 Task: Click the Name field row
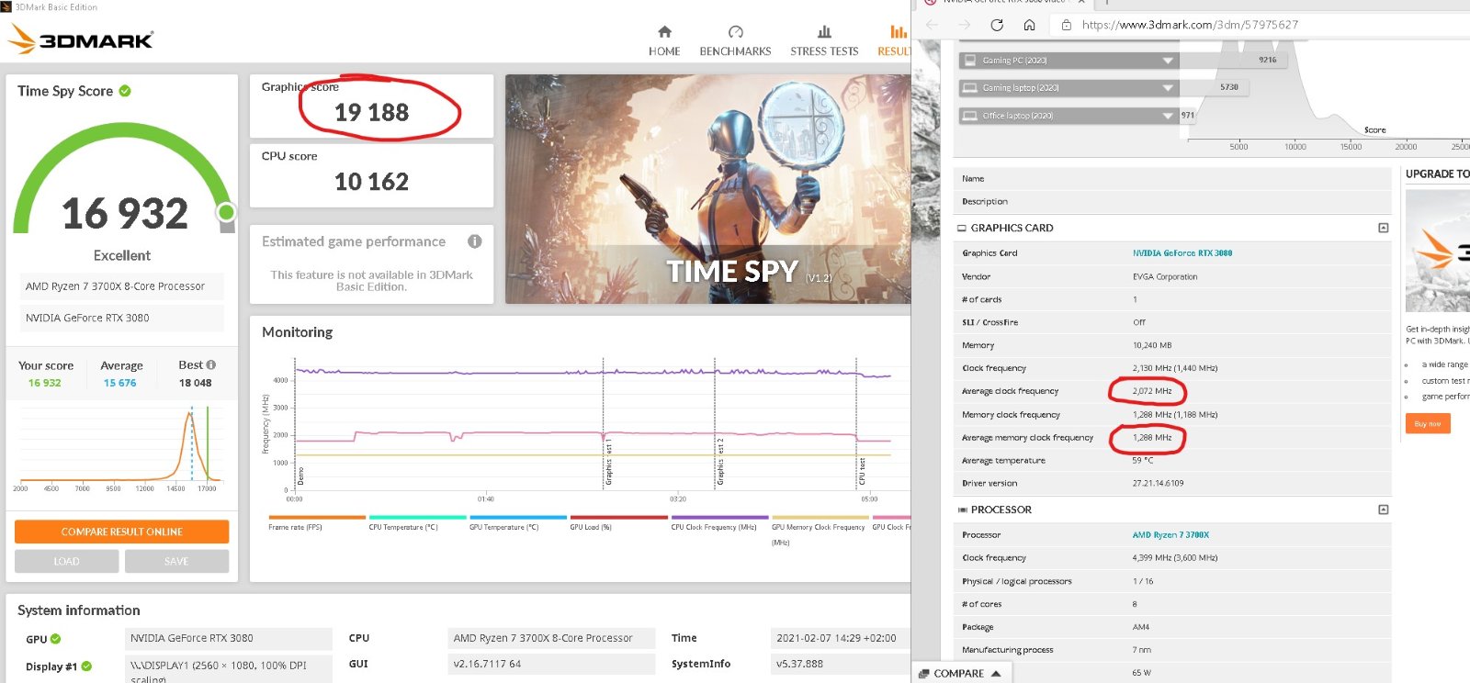[1172, 179]
